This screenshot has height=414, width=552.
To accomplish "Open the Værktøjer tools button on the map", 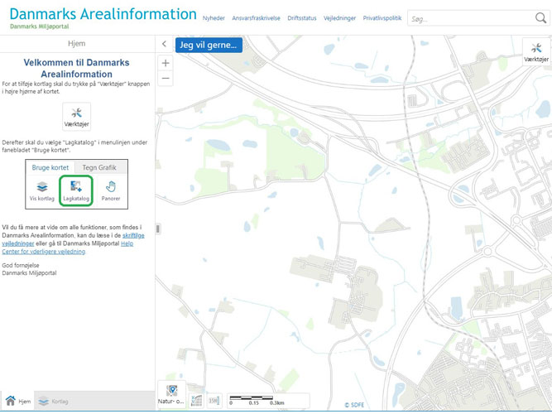I will [x=536, y=53].
